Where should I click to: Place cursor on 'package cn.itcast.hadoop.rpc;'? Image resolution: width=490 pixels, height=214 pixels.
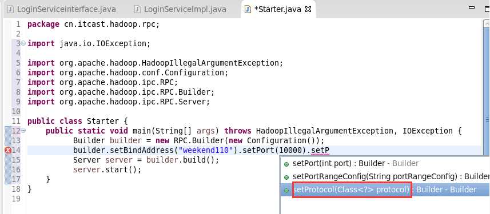click(x=93, y=25)
